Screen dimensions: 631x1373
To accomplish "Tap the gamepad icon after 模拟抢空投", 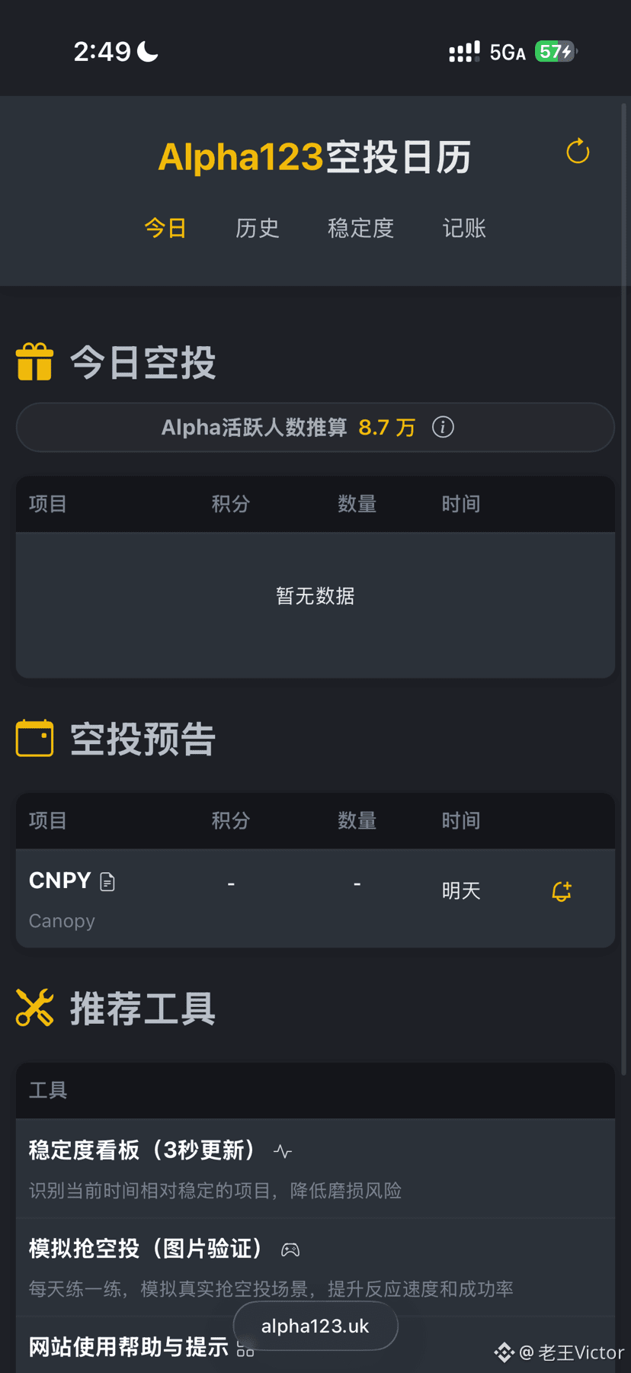I will coord(290,1249).
